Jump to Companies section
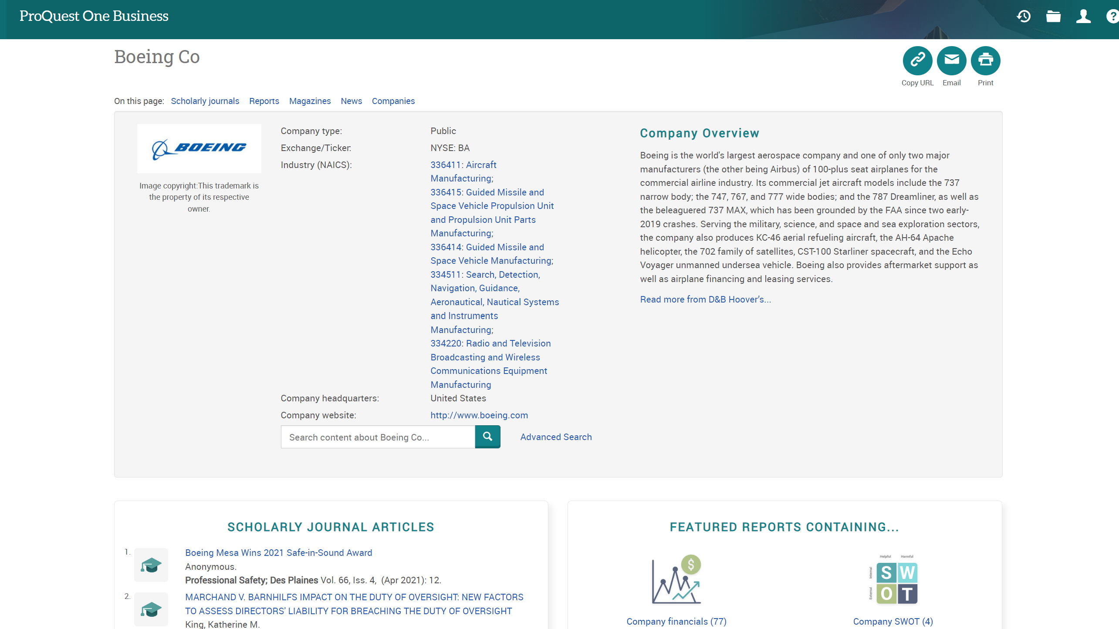 [393, 101]
